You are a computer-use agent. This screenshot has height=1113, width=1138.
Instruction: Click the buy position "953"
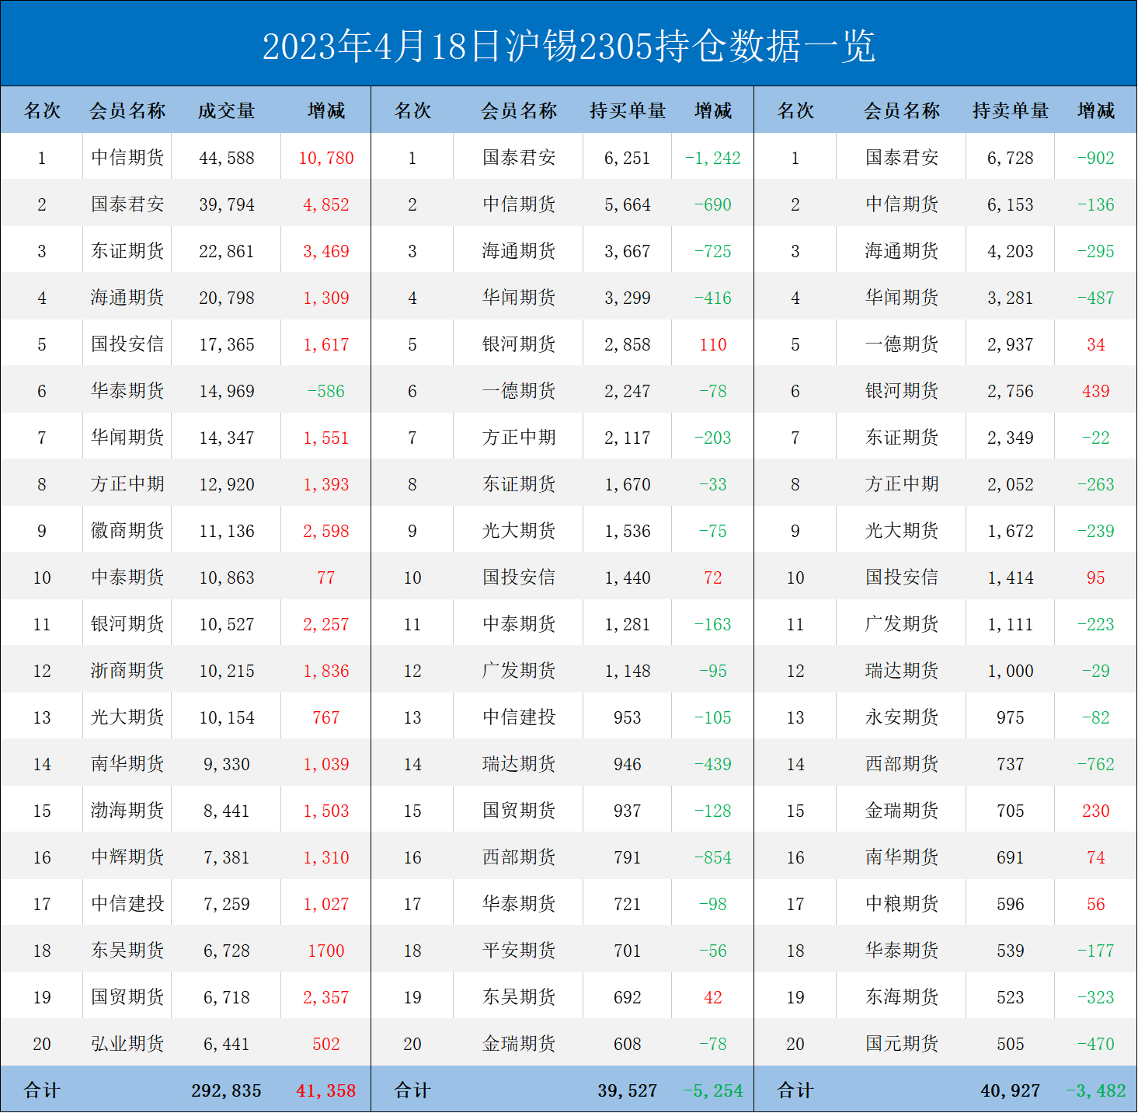point(628,717)
